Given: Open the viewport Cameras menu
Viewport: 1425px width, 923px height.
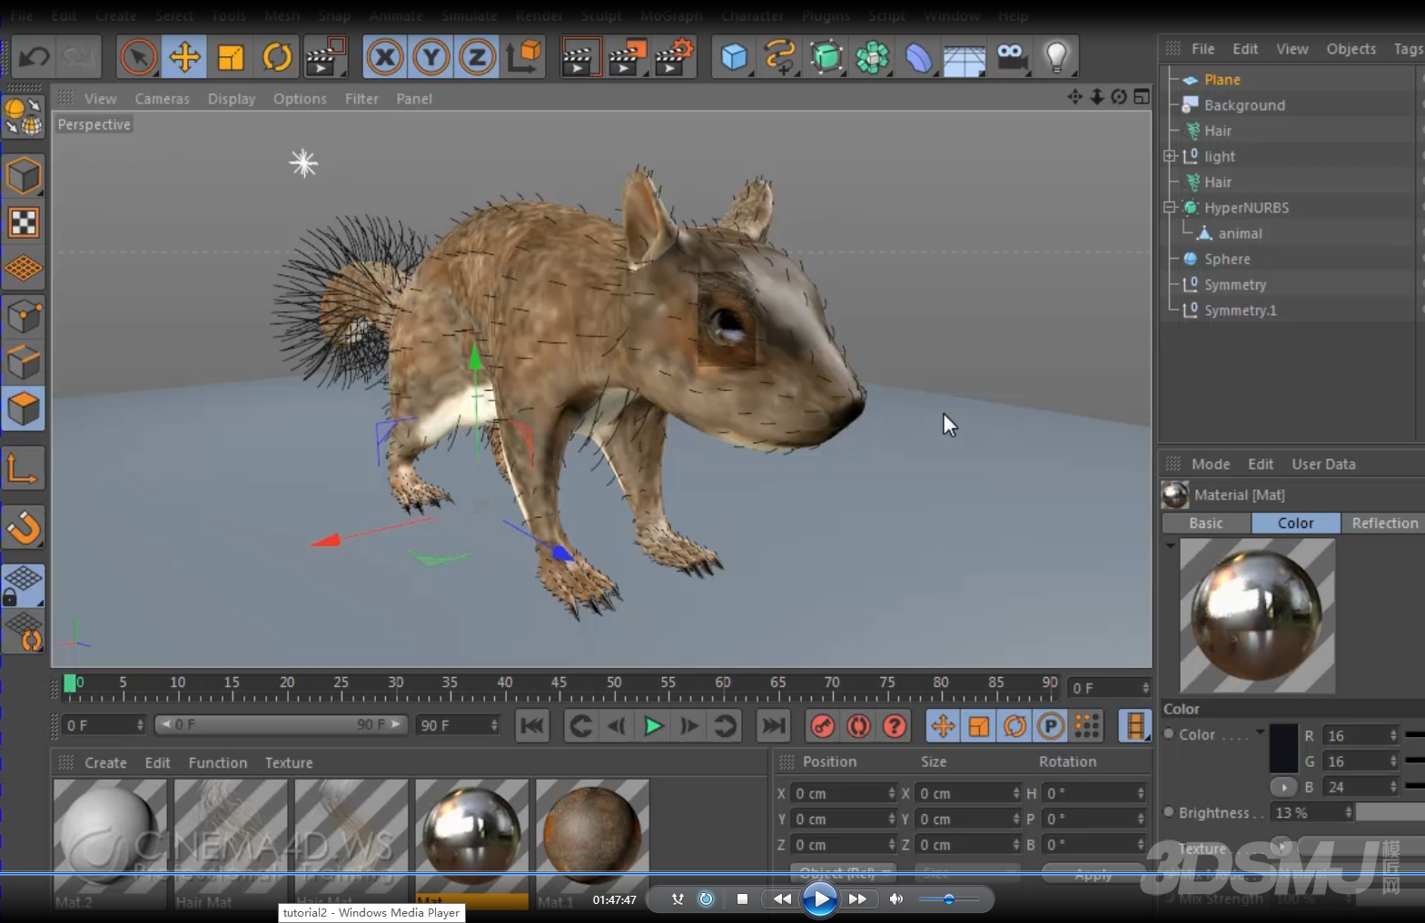Looking at the screenshot, I should pos(162,98).
